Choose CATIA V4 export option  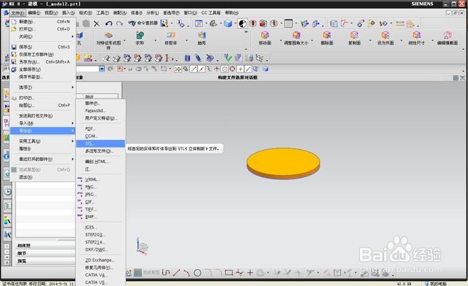point(101,275)
